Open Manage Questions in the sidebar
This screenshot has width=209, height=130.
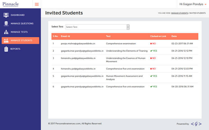(21, 24)
